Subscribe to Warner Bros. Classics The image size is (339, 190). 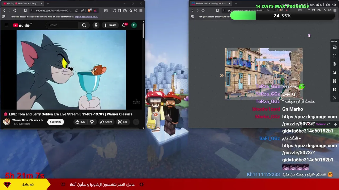pos(56,122)
